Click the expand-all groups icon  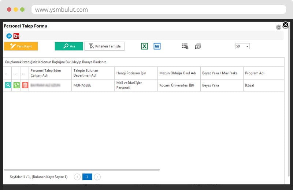tap(198, 46)
